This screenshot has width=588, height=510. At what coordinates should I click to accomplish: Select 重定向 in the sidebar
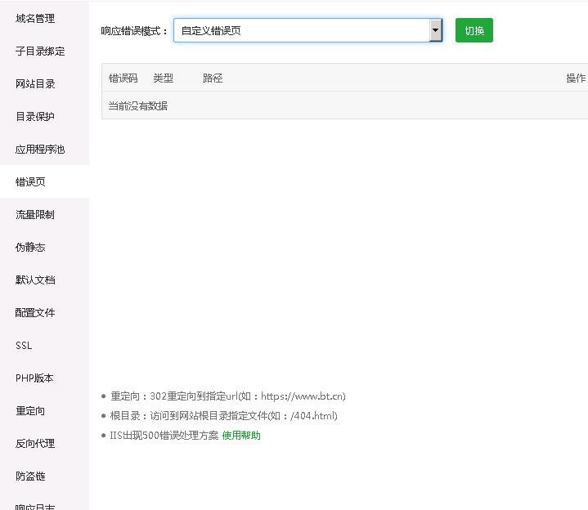(x=30, y=411)
